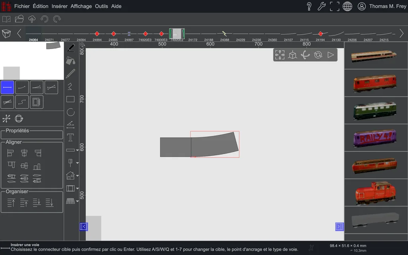Screen dimensions: 408x255
Task: Select the paint bucket tool
Action: [x=71, y=61]
